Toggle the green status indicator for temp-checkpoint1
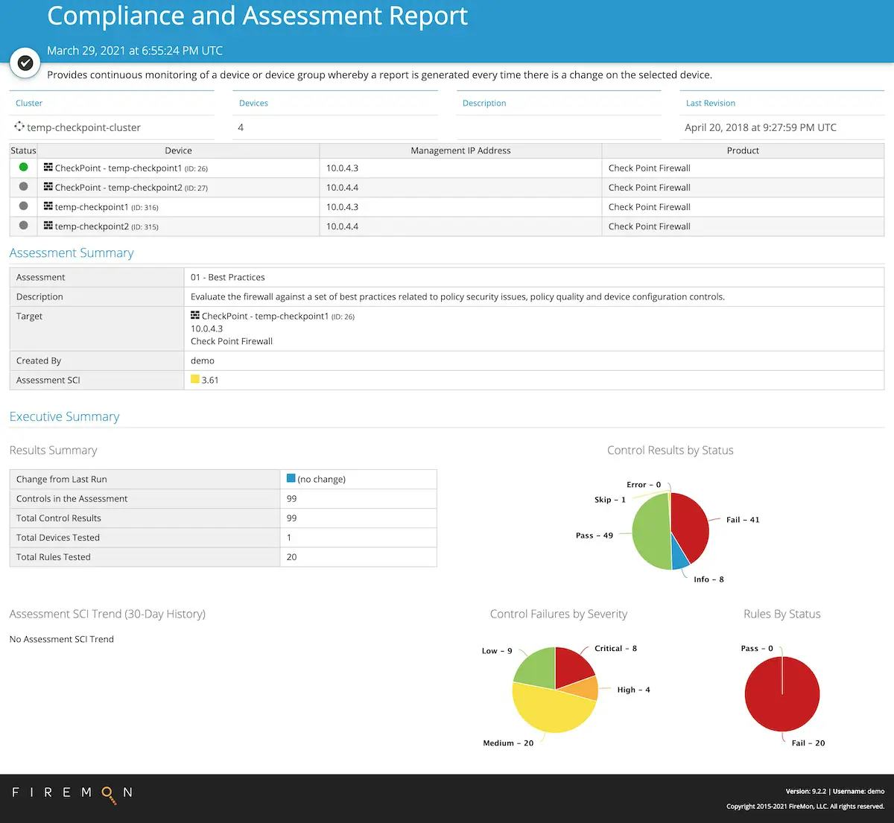 [x=22, y=168]
